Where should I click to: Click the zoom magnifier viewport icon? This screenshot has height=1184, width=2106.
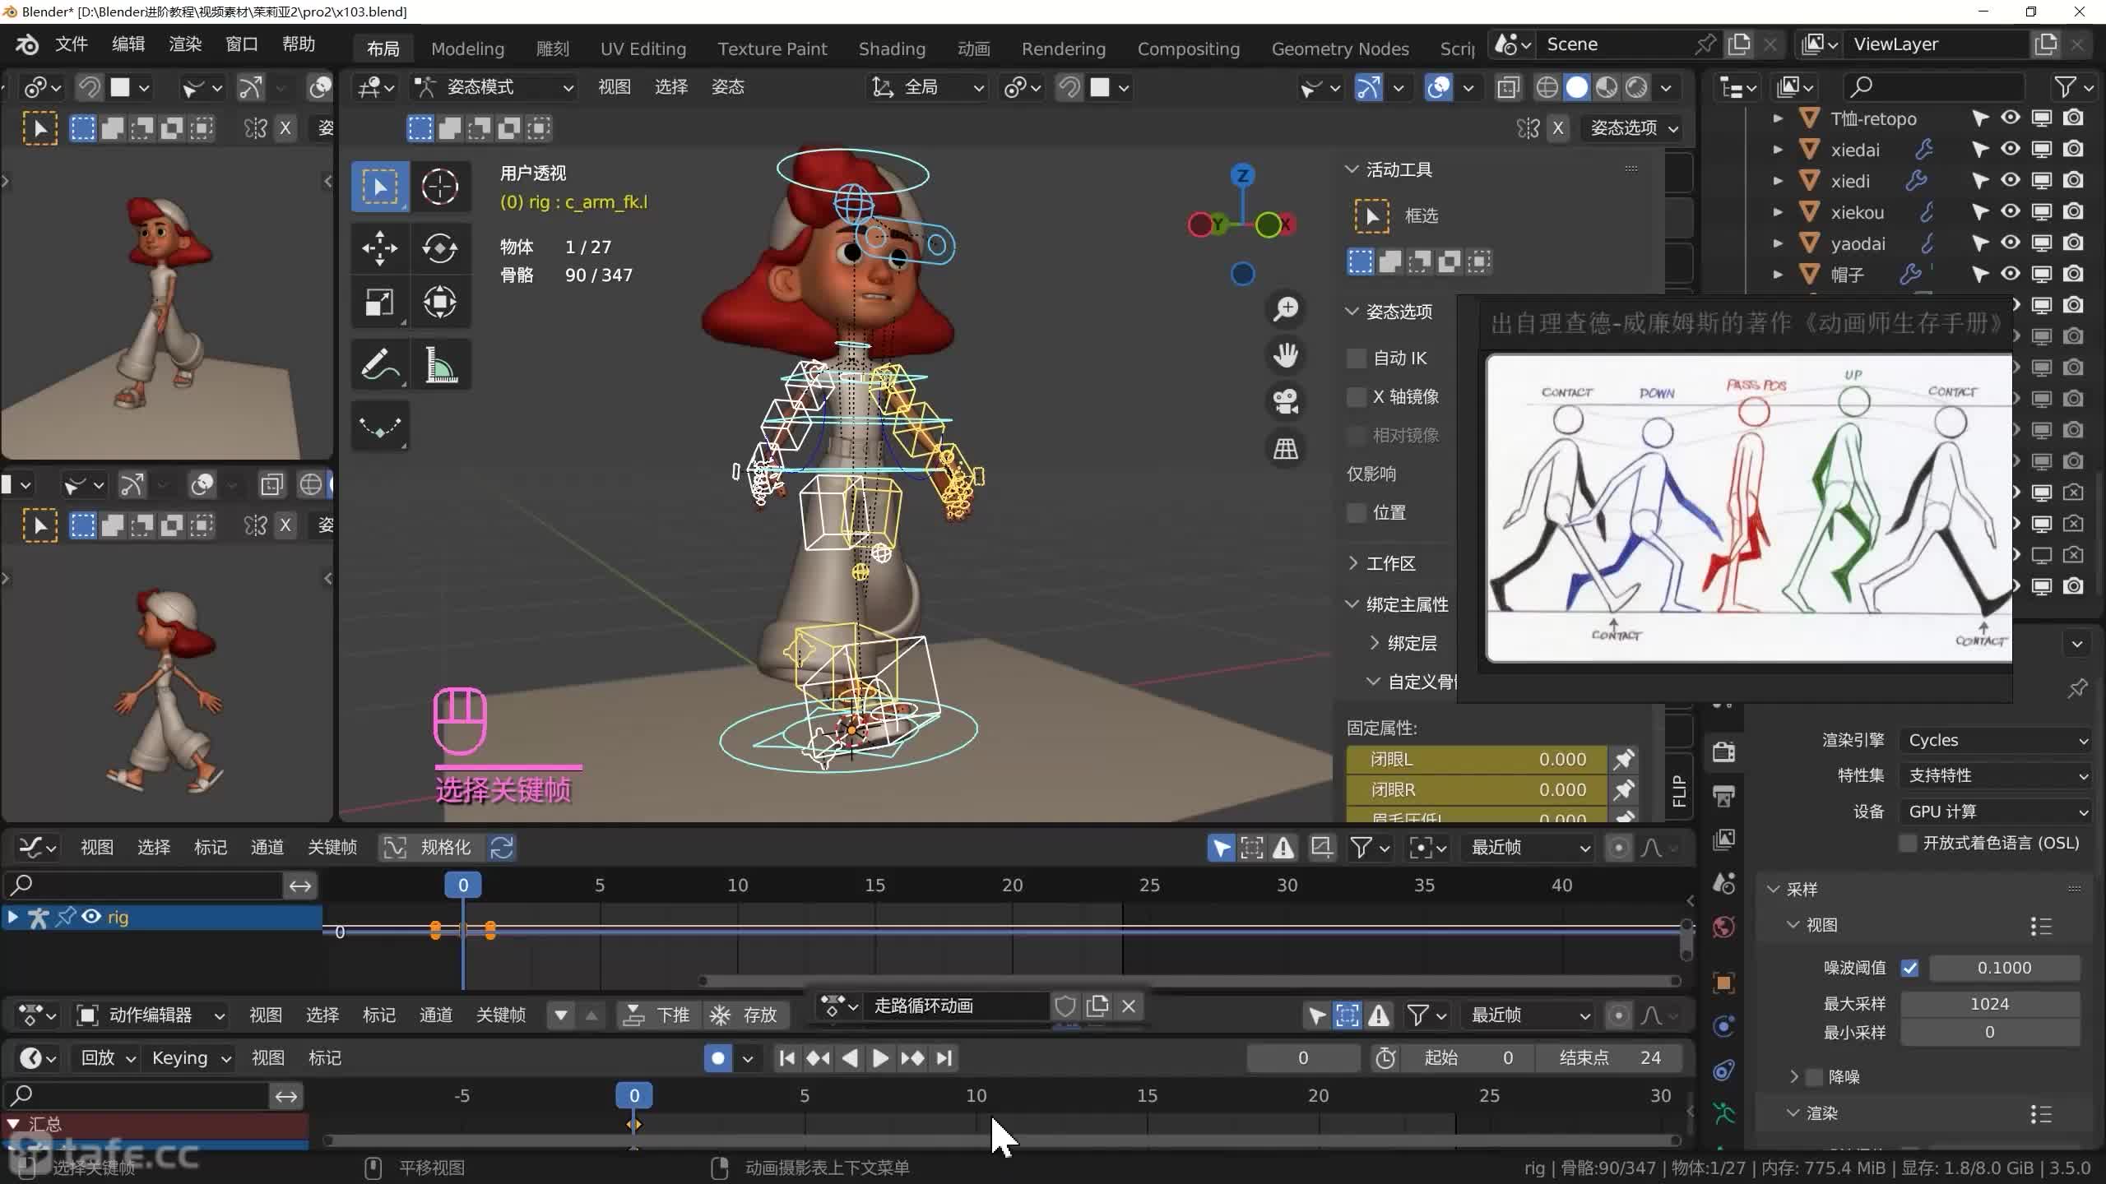(x=1286, y=309)
